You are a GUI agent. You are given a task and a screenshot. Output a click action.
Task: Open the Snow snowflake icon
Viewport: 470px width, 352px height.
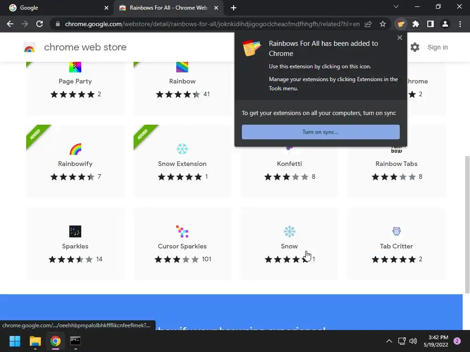pos(289,231)
